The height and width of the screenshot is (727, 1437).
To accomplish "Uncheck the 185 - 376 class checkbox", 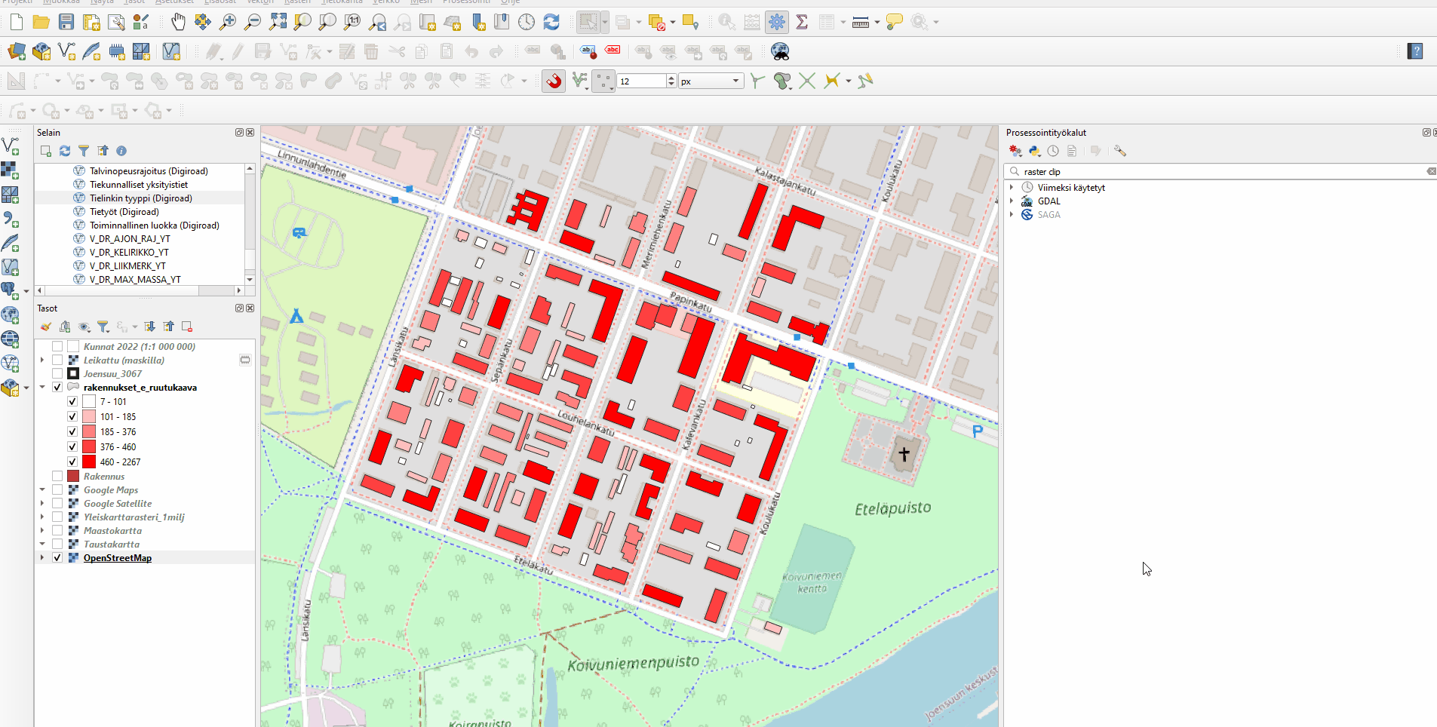I will click(x=72, y=432).
